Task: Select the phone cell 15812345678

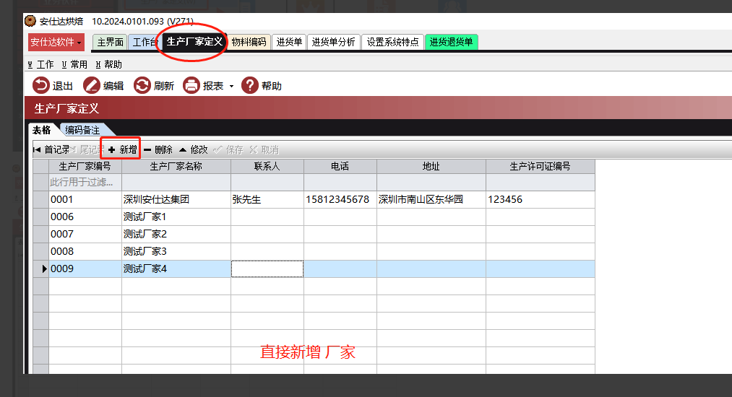Action: (340, 200)
